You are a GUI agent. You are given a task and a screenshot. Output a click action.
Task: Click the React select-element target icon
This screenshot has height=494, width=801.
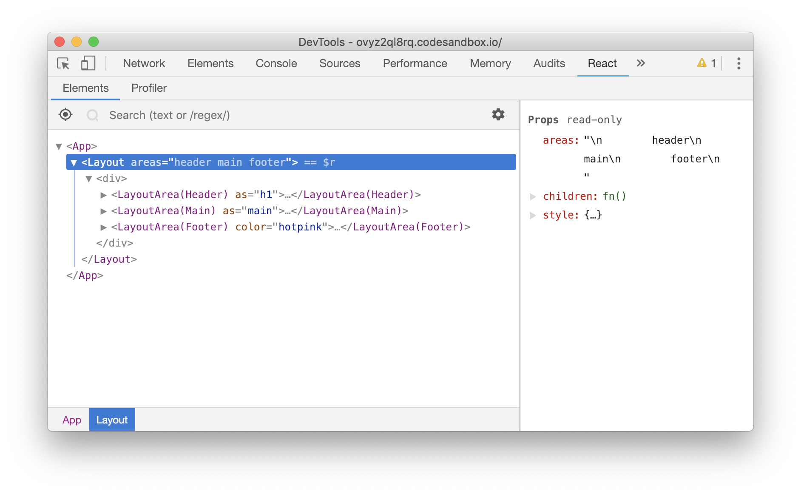65,114
